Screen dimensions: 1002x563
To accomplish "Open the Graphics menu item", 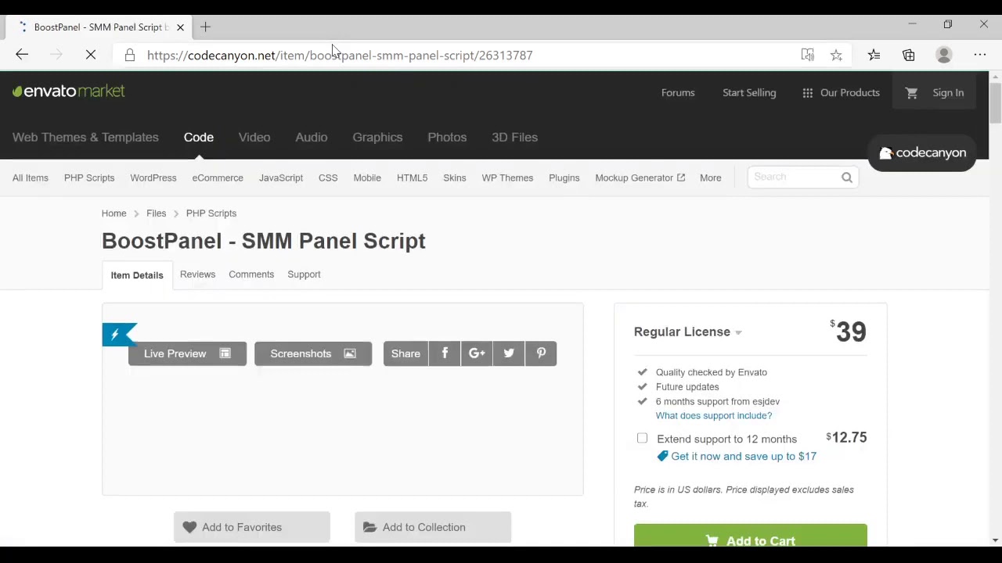I will click(377, 137).
